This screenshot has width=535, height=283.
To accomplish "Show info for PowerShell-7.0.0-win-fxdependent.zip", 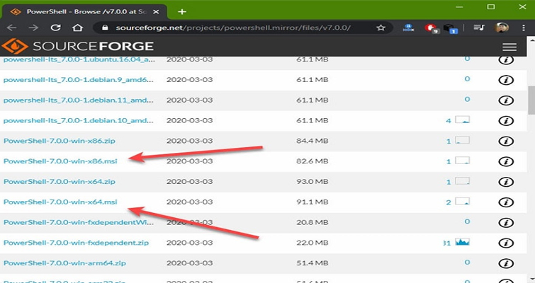I will pyautogui.click(x=506, y=243).
